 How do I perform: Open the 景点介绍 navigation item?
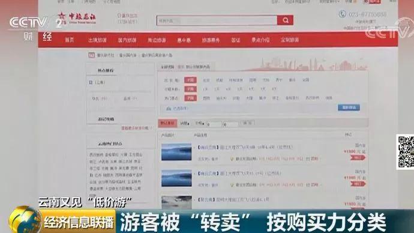tap(260, 40)
